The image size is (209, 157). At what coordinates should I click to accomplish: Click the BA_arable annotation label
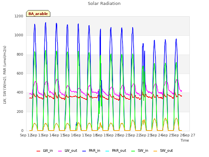(x=38, y=13)
